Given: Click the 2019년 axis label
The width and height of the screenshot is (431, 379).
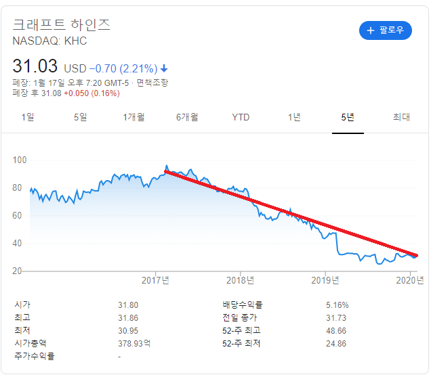Looking at the screenshot, I should 325,280.
